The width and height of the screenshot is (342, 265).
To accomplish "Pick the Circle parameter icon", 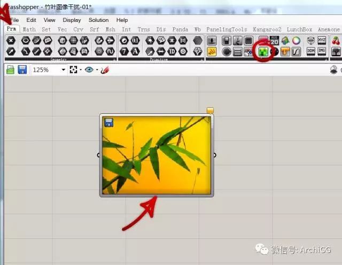I will click(26, 41).
